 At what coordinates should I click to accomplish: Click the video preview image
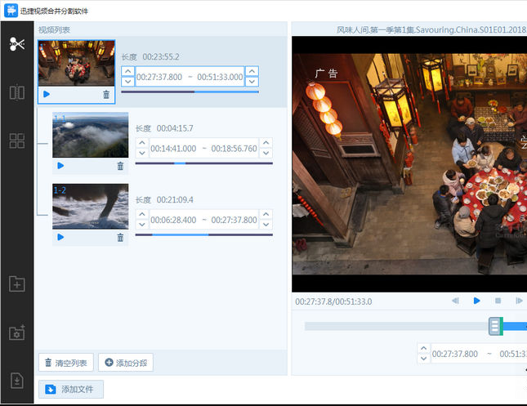coord(409,164)
